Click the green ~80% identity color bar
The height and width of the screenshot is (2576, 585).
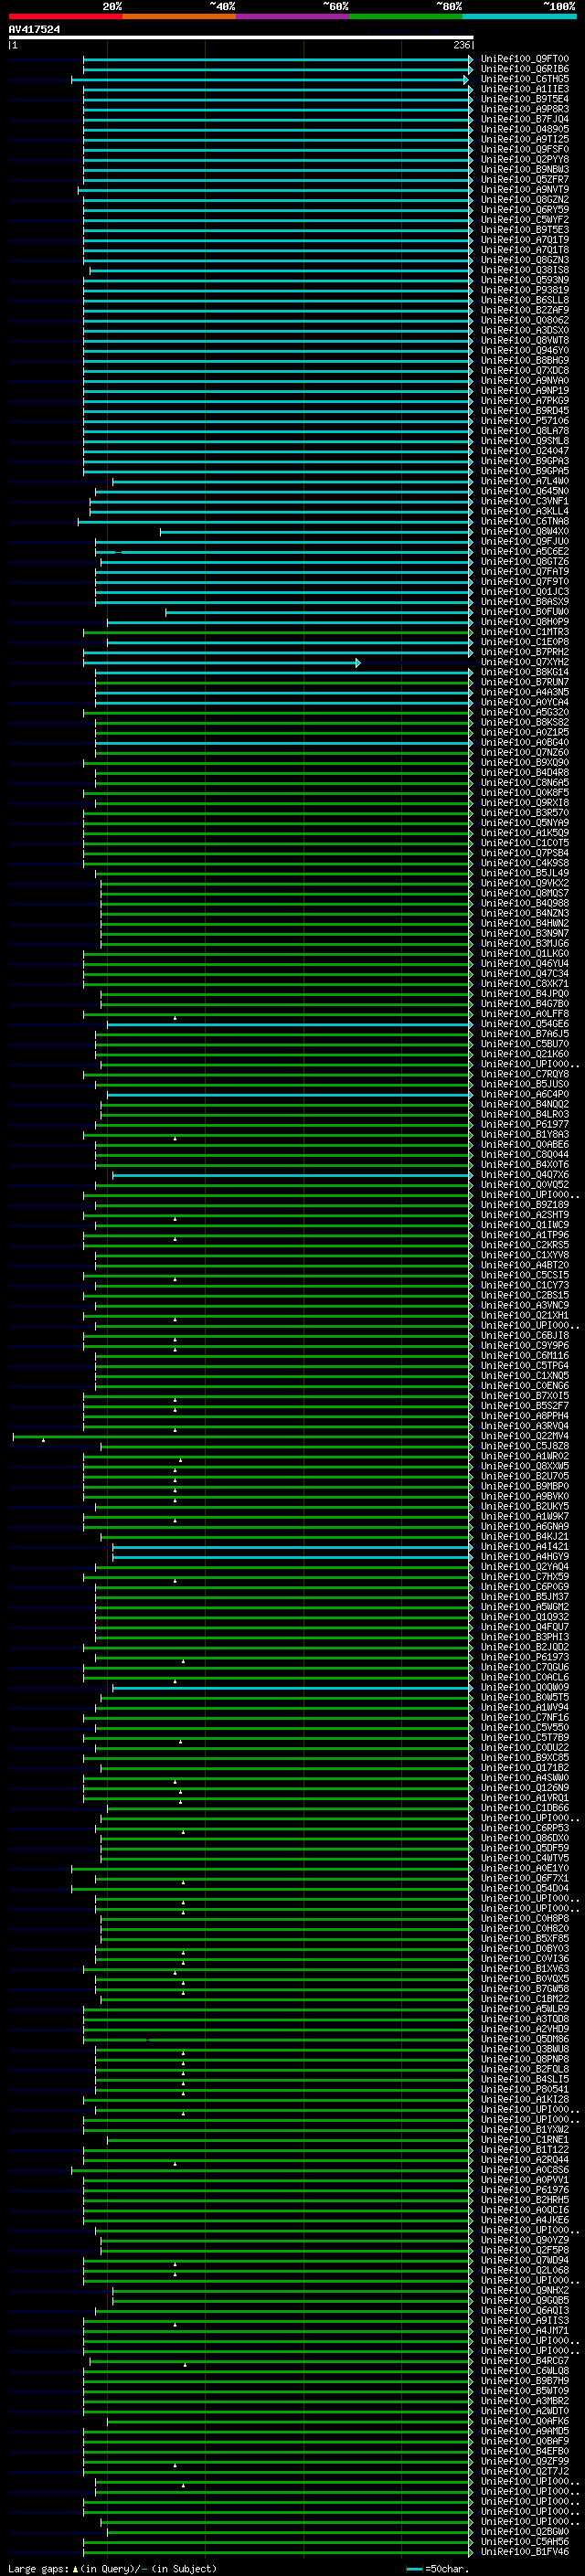tap(406, 16)
